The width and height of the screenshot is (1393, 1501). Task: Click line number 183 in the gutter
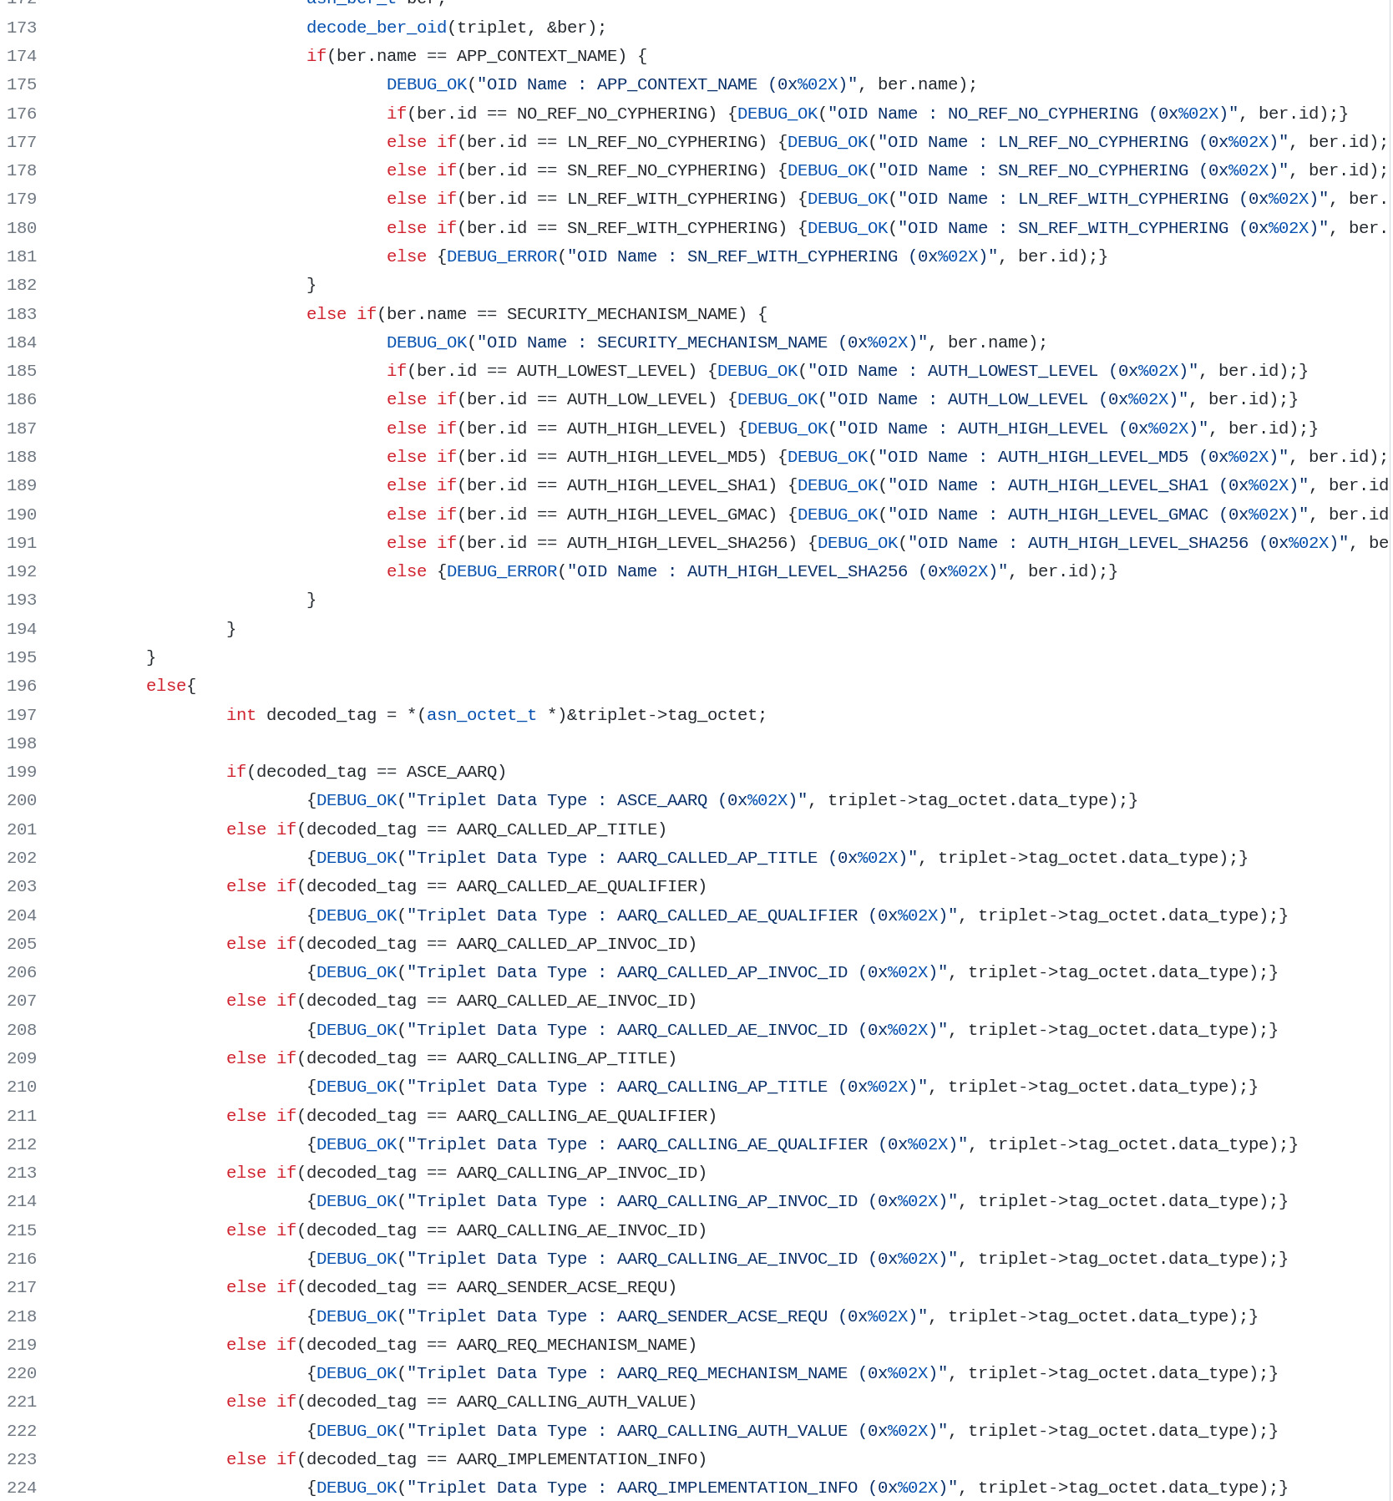[x=22, y=314]
